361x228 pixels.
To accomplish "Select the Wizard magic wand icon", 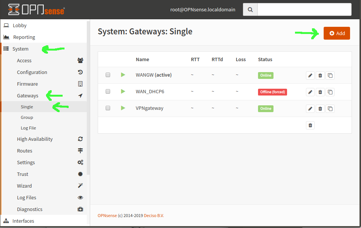I will click(x=80, y=186).
